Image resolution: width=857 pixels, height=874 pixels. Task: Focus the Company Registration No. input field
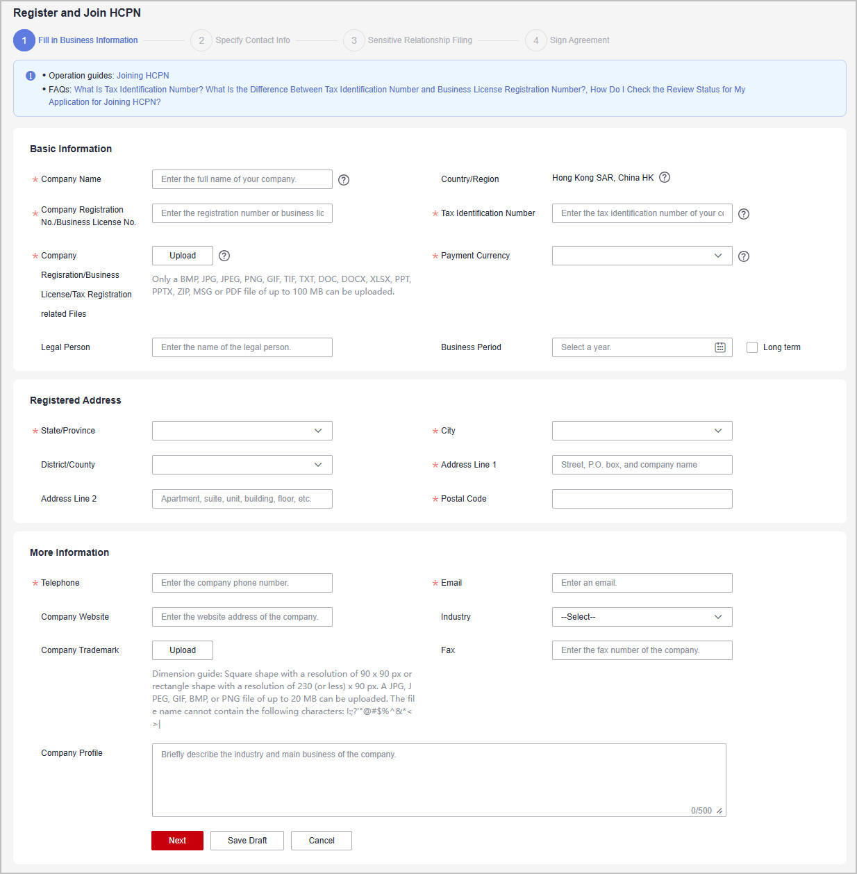coord(242,213)
